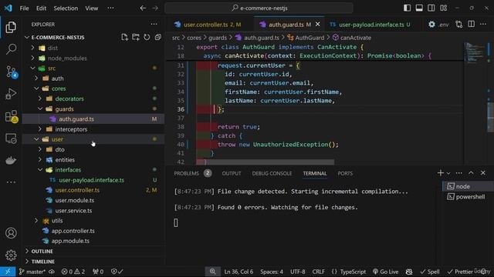Open the View menu

(92, 8)
